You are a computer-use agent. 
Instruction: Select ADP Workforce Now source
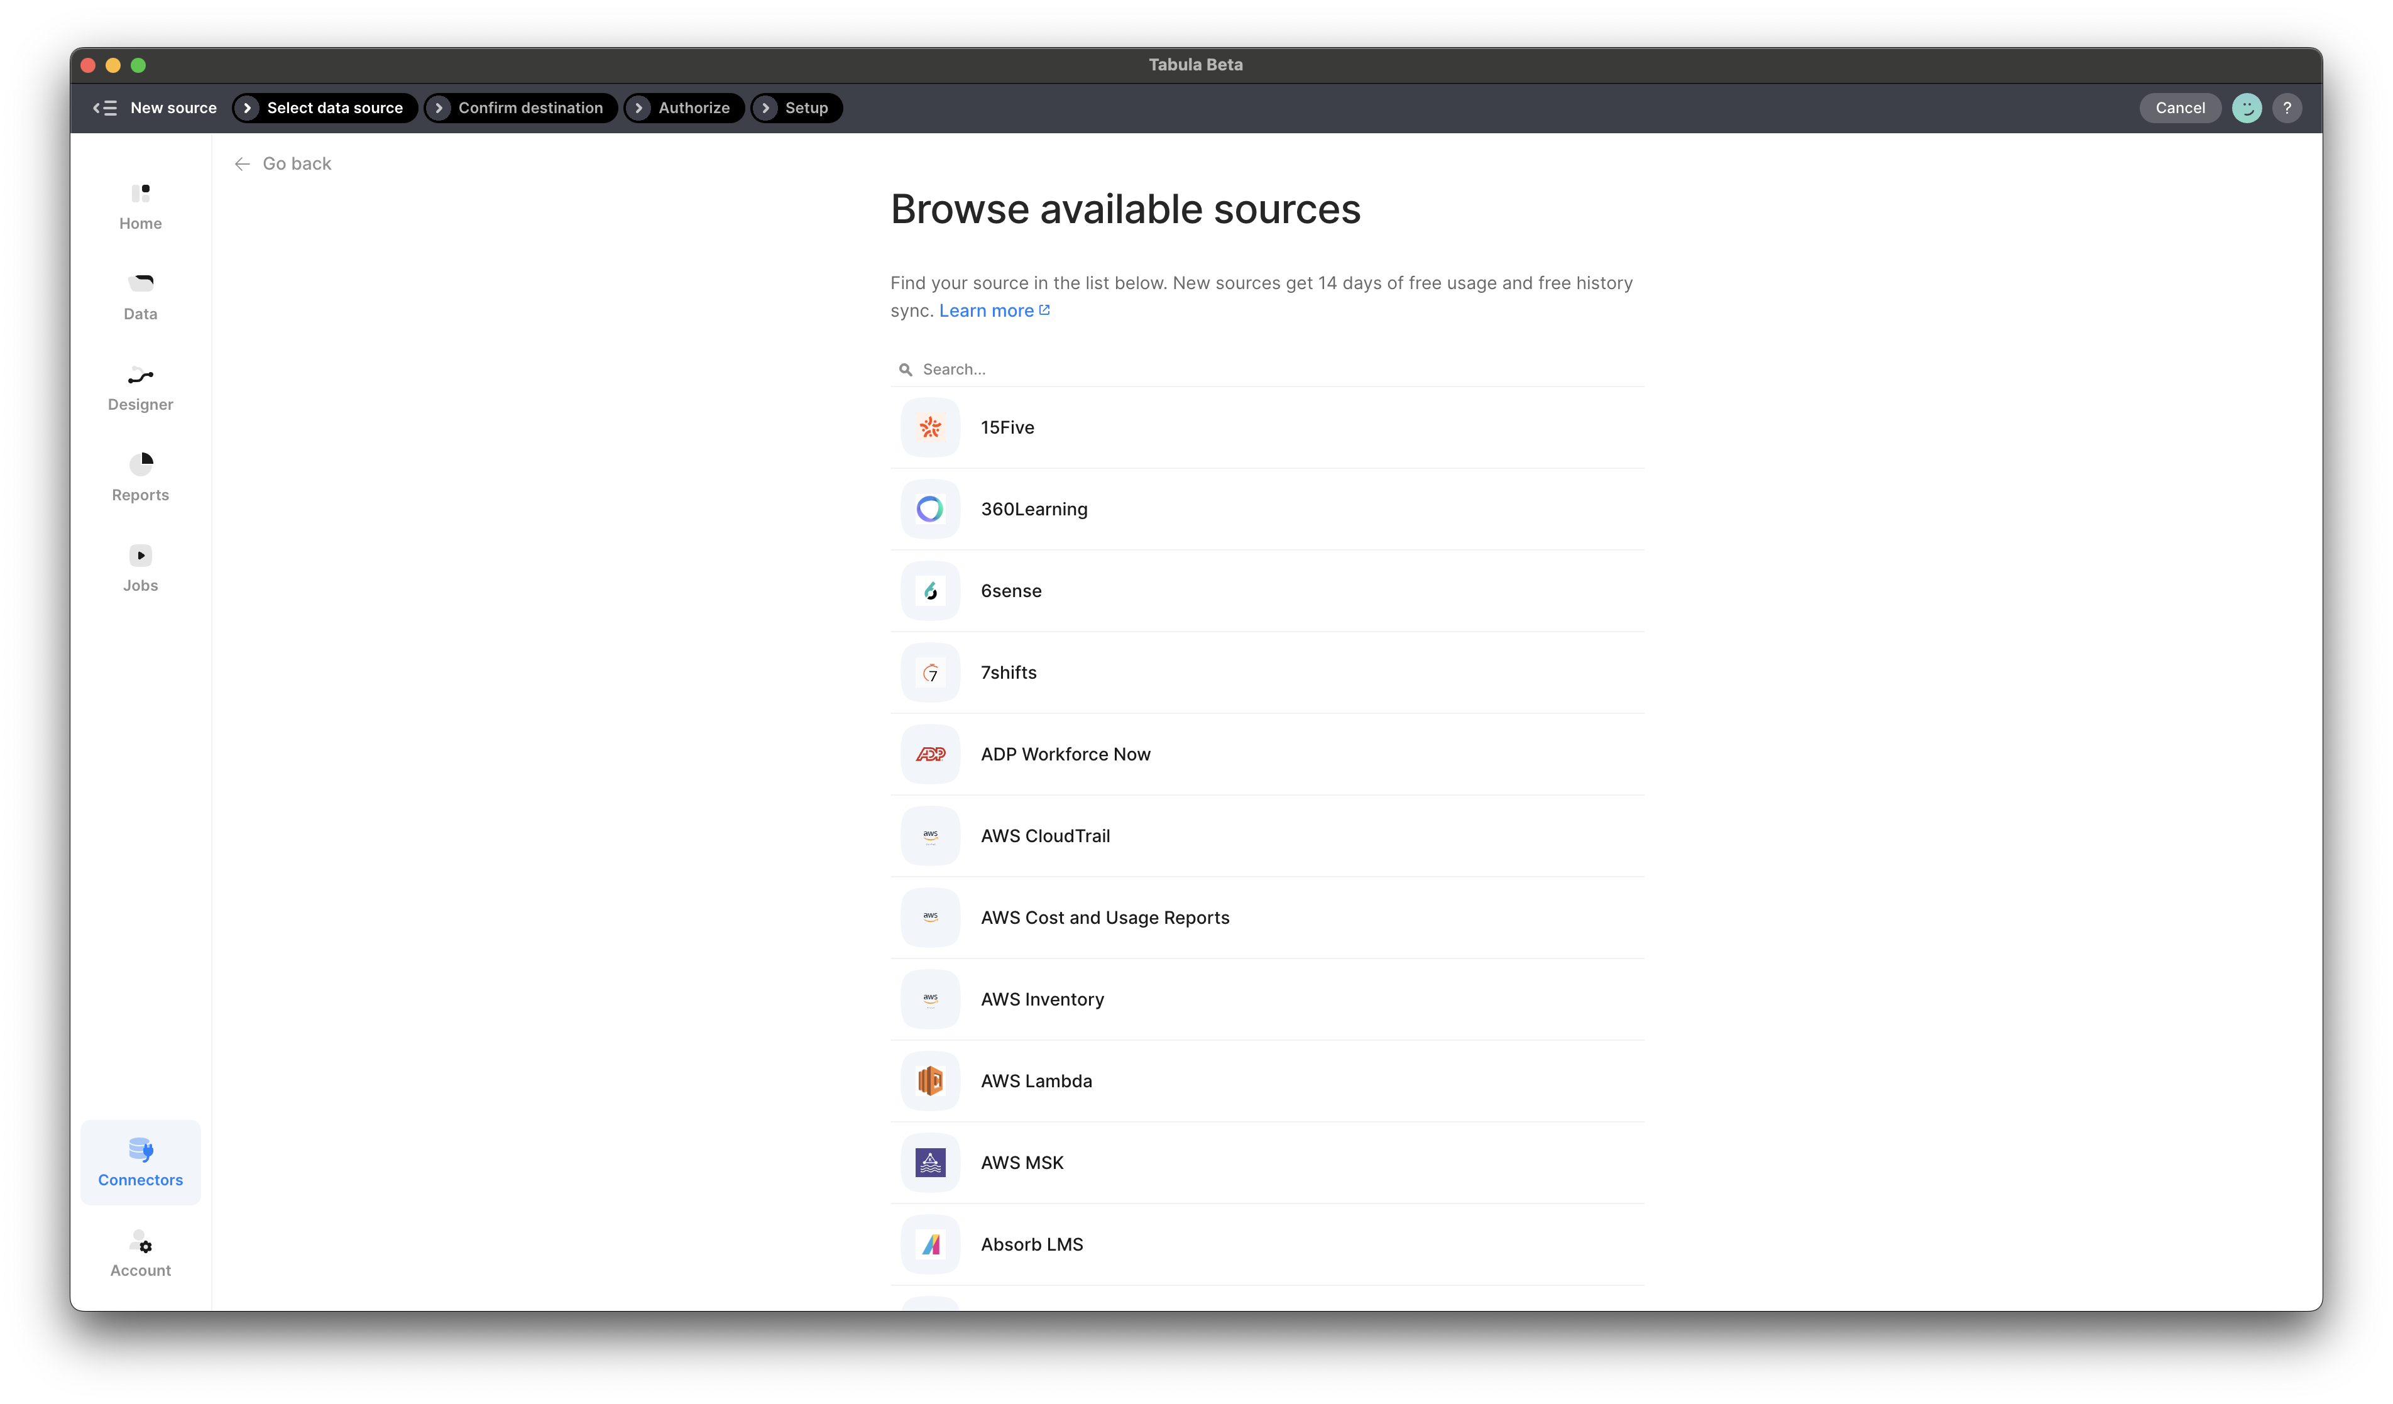point(1065,754)
